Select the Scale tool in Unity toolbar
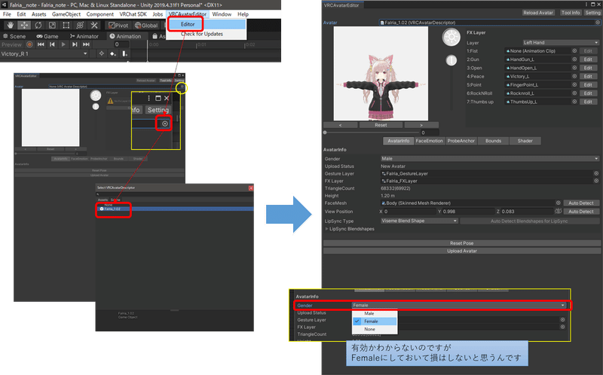Screen dimensions: 603x375 pos(52,26)
